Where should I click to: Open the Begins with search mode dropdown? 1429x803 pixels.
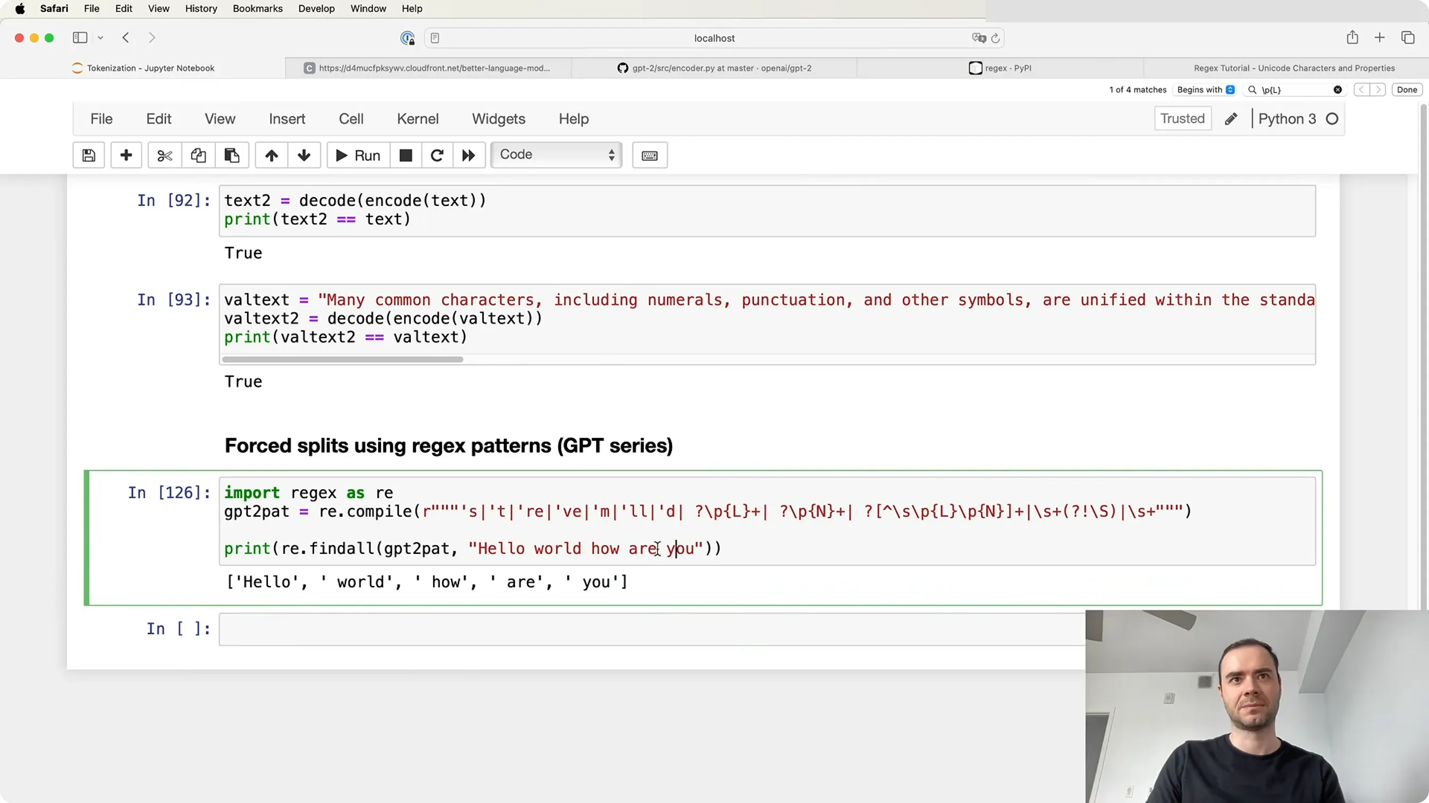[x=1206, y=90]
